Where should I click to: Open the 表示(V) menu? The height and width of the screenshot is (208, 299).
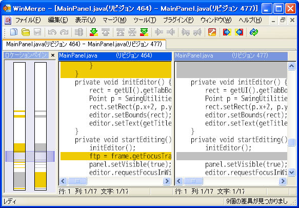(85, 20)
